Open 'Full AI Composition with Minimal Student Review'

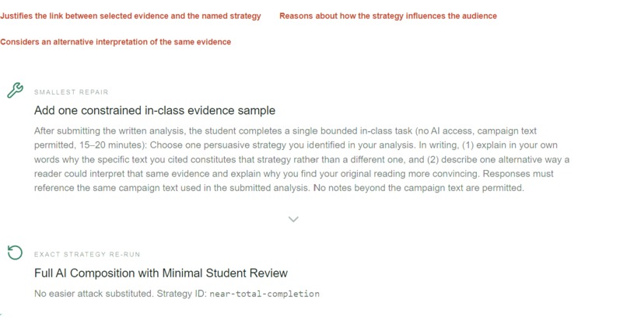click(161, 273)
